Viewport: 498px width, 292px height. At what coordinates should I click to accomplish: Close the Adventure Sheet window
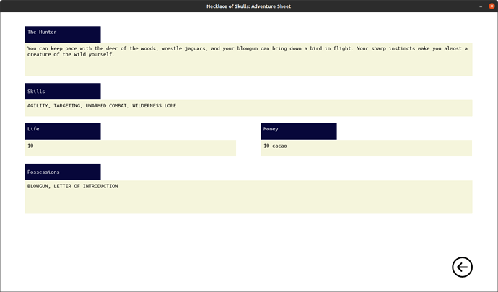[x=492, y=6]
